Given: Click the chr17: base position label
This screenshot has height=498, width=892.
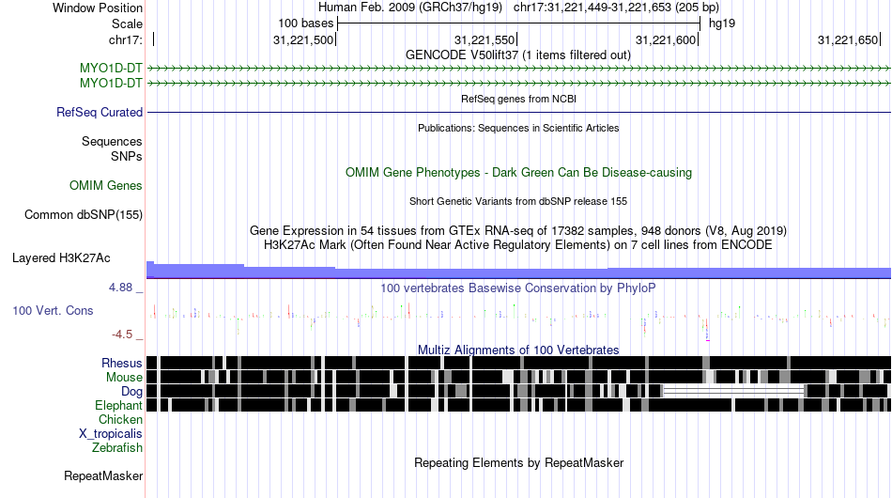Looking at the screenshot, I should click(125, 39).
